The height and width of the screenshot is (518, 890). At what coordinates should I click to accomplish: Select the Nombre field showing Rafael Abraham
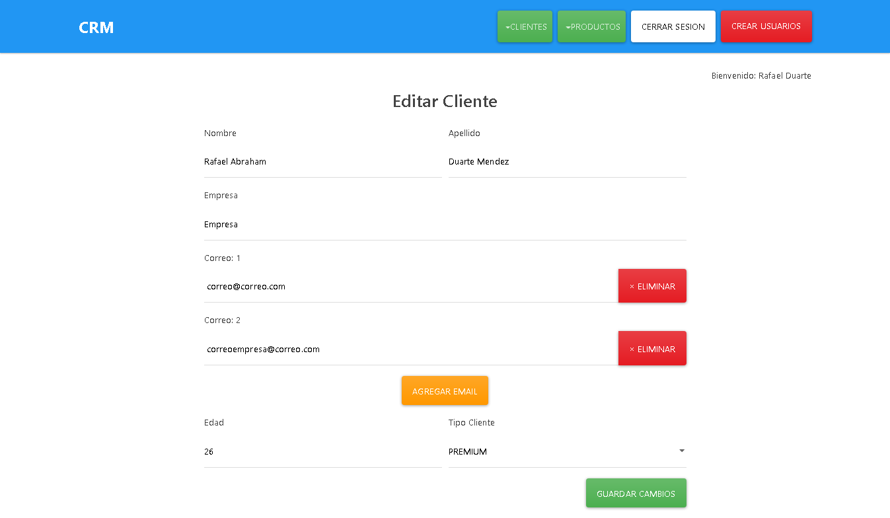(x=322, y=161)
